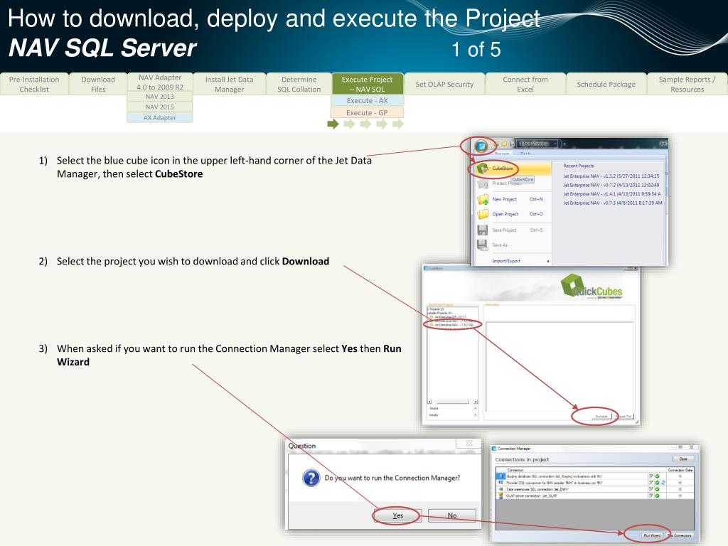728x546 pixels.
Task: Click the Protect Project icon
Action: (483, 184)
